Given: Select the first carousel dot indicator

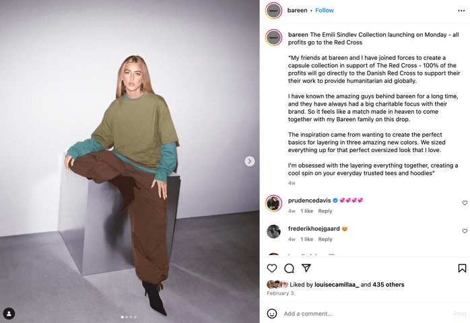Looking at the screenshot, I should (122, 317).
